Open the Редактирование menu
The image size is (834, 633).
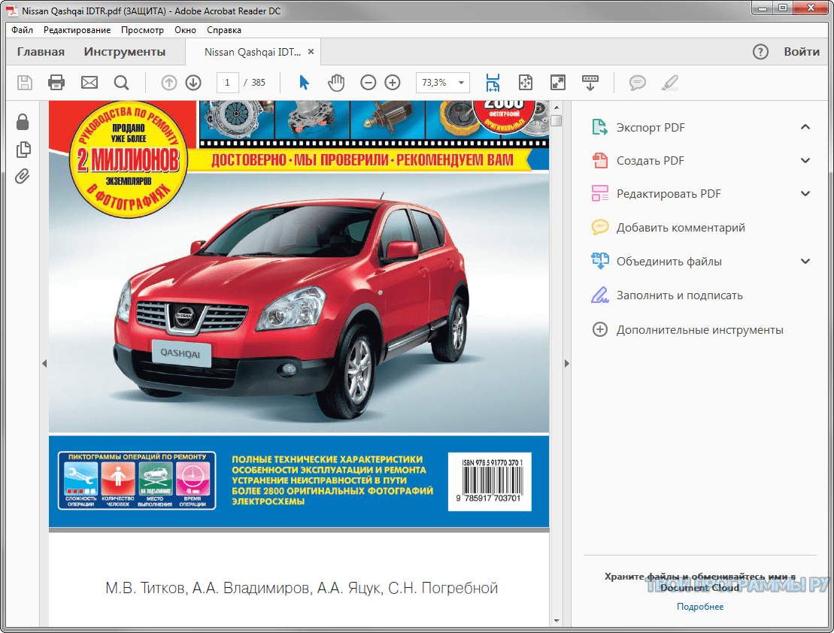77,30
